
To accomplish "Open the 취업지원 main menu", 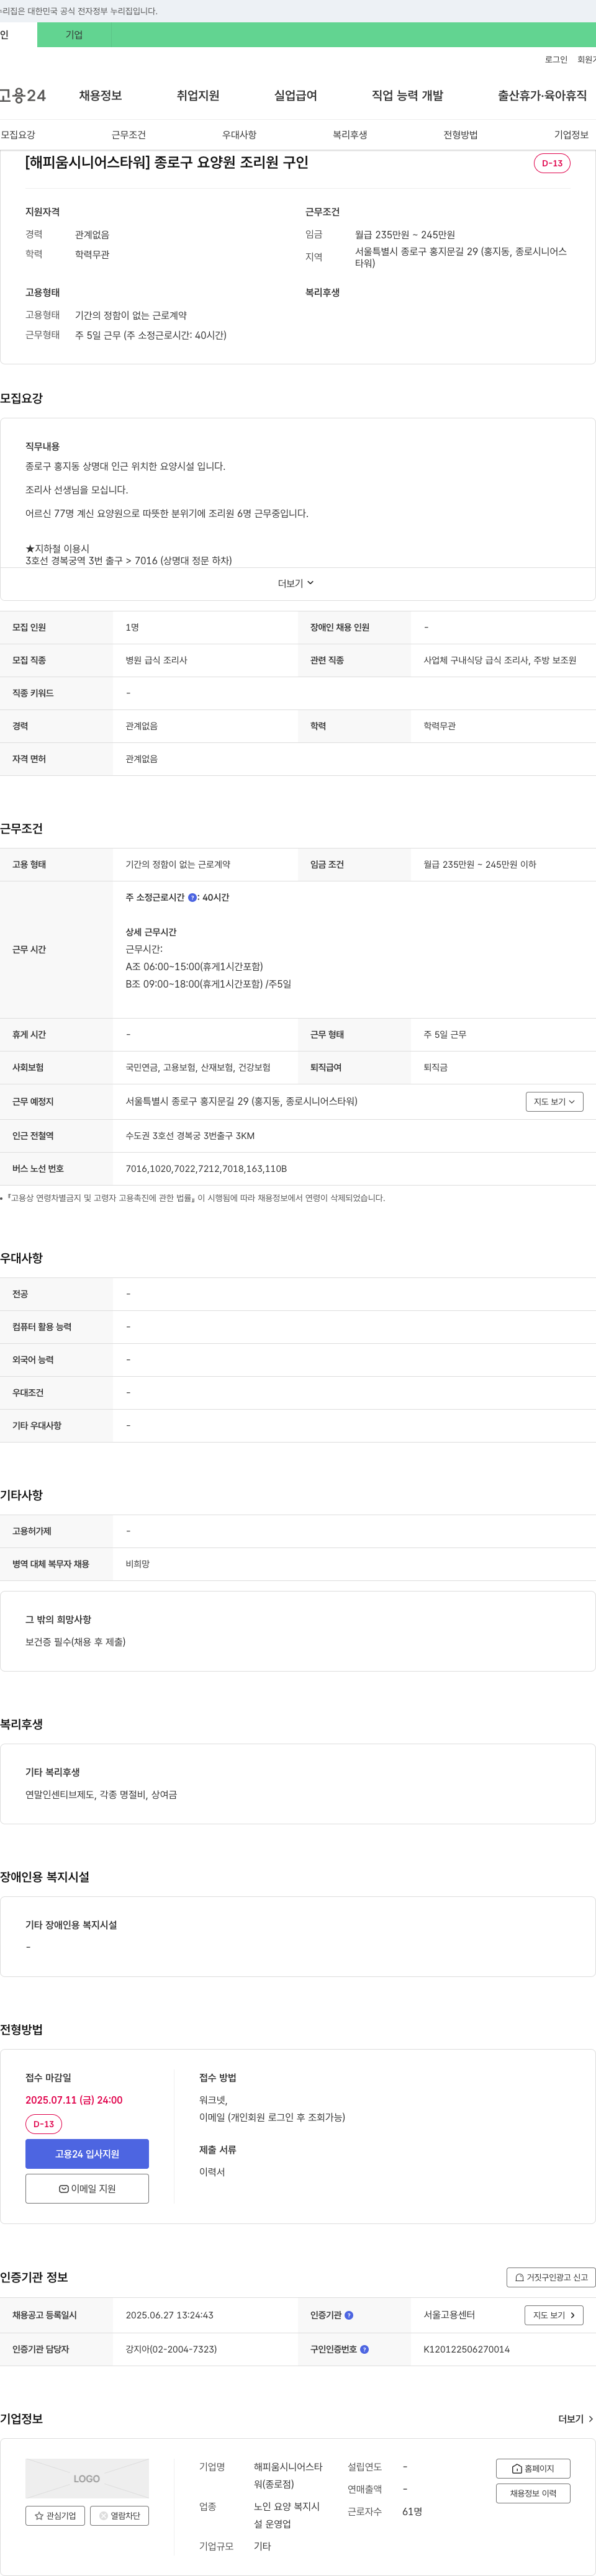I will 198,95.
